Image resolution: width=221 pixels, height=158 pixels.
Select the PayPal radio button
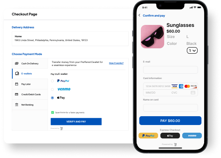click(x=52, y=81)
